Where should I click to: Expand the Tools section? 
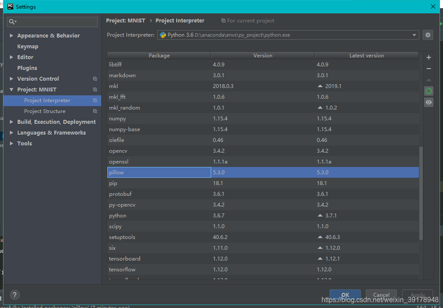pyautogui.click(x=11, y=143)
